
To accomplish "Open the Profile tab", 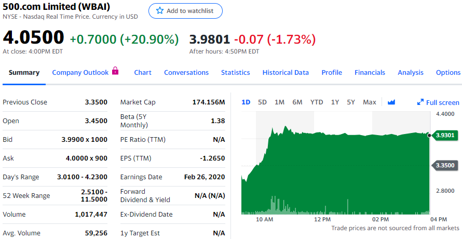I will tap(332, 73).
